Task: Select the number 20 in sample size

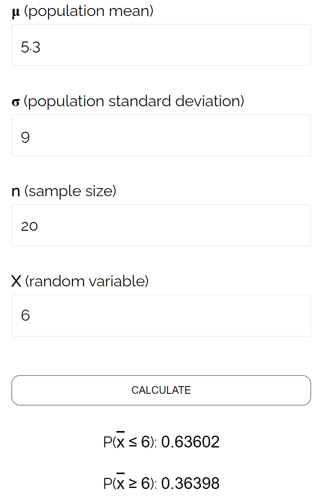Action: (30, 226)
